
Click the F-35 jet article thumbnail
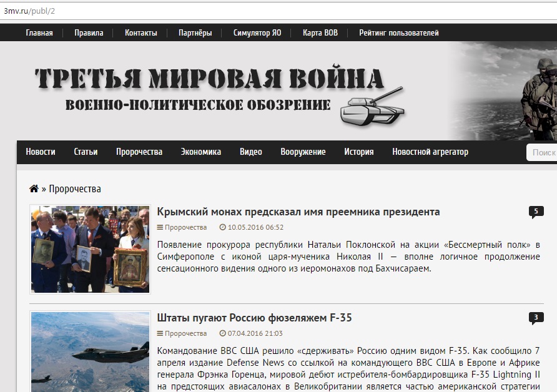pos(91,351)
